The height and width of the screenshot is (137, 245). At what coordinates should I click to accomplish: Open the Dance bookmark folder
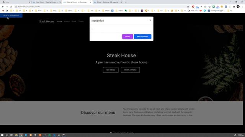[x=69, y=11]
